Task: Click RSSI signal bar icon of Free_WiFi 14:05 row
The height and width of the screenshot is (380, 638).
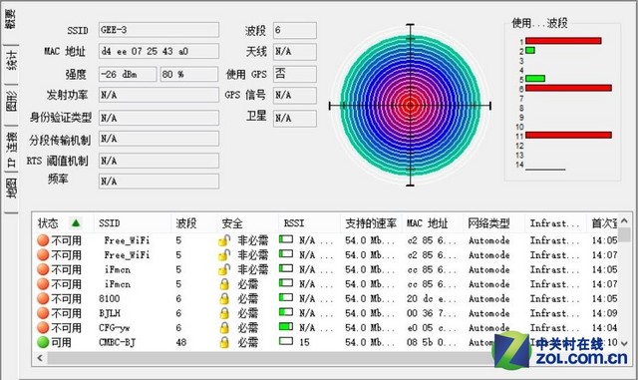Action: [286, 239]
